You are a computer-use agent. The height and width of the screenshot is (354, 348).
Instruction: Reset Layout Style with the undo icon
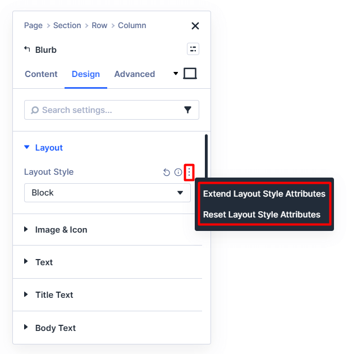coord(167,173)
